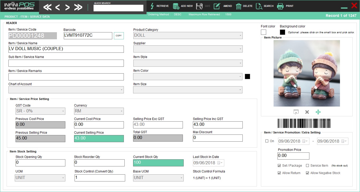Screen dimensions: 360x192
Task: Click the Current Cost Price field
Action: click(99, 125)
